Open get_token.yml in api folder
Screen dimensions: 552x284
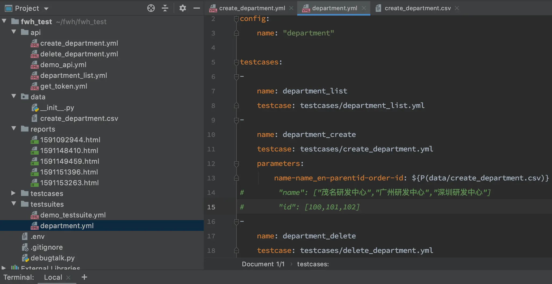pyautogui.click(x=63, y=86)
